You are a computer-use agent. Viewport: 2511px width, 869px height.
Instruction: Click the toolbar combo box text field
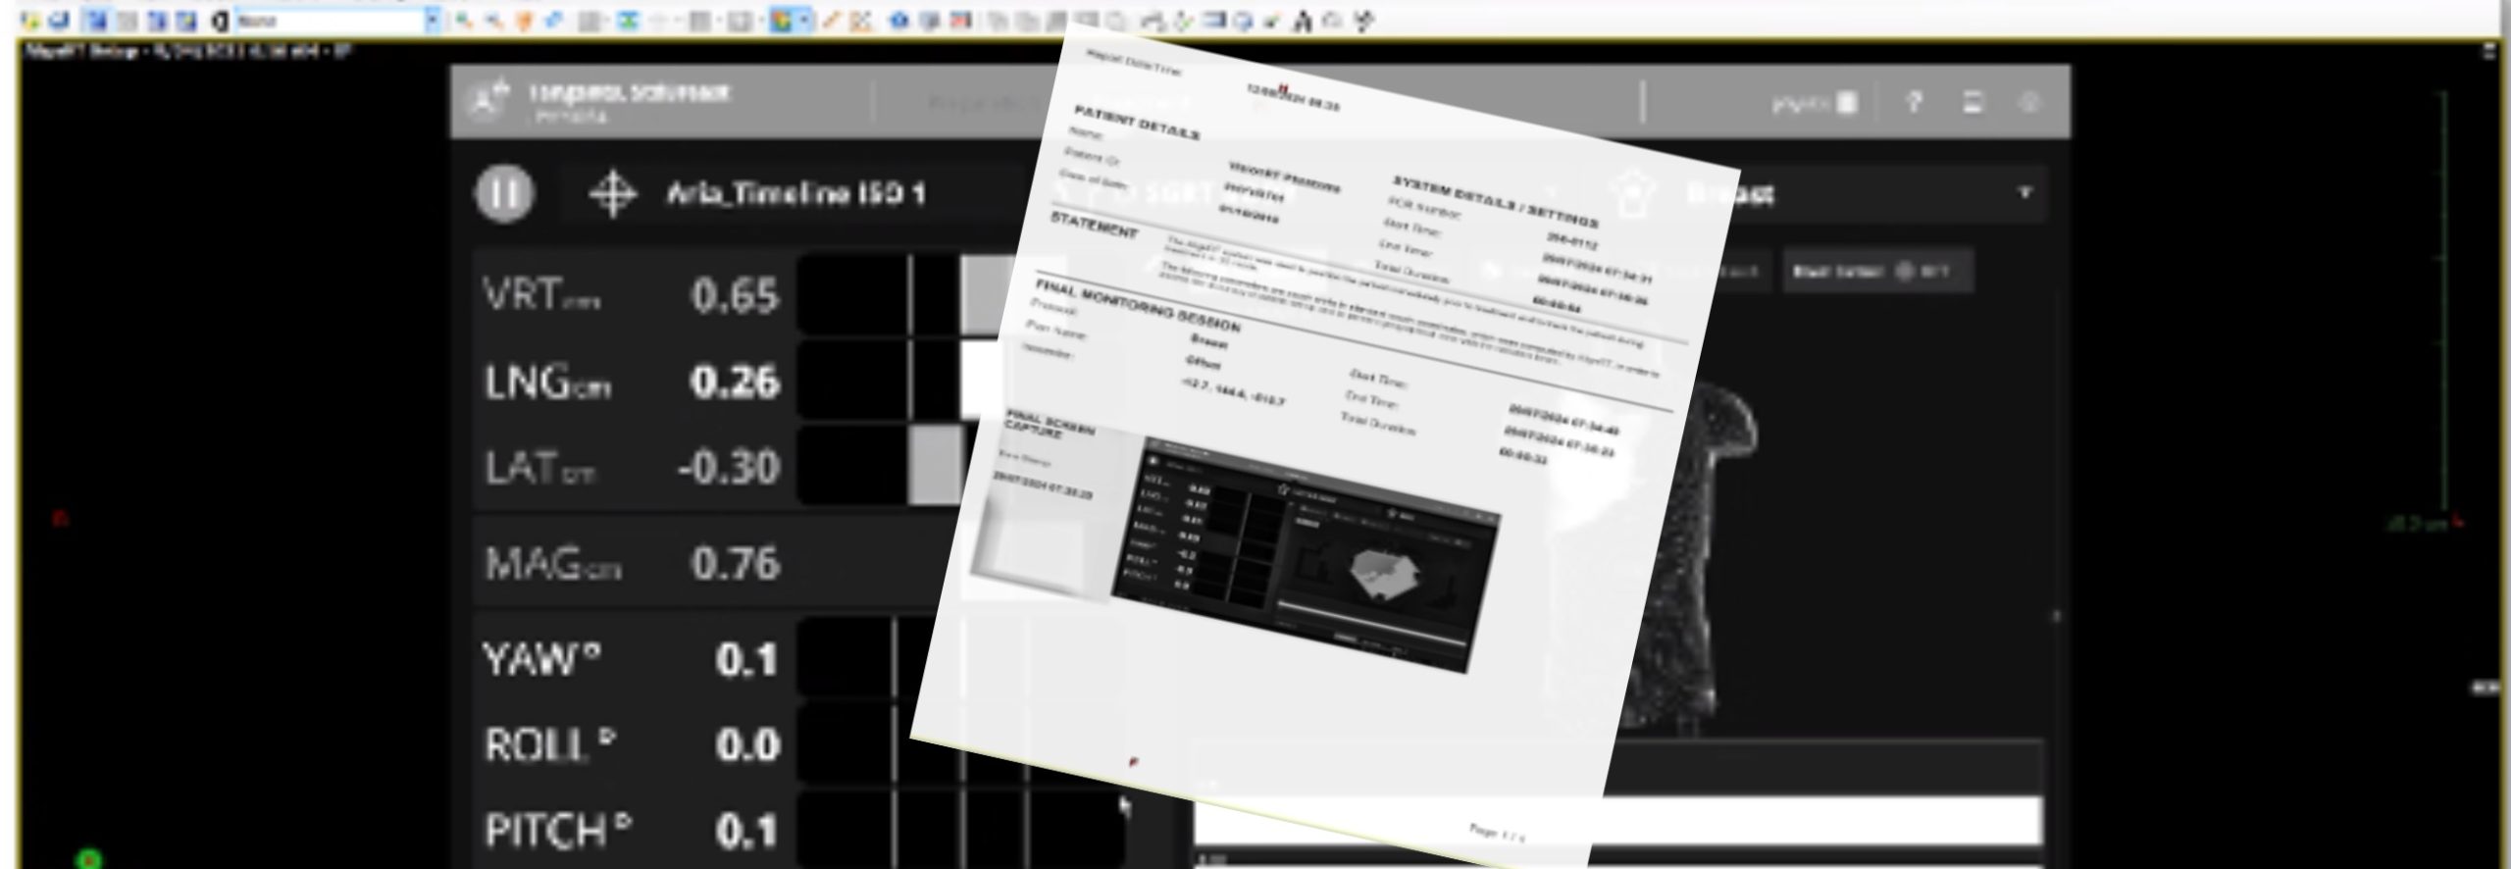click(x=331, y=20)
